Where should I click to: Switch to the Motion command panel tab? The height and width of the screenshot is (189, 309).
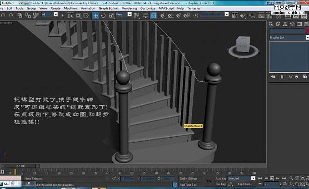[292, 24]
